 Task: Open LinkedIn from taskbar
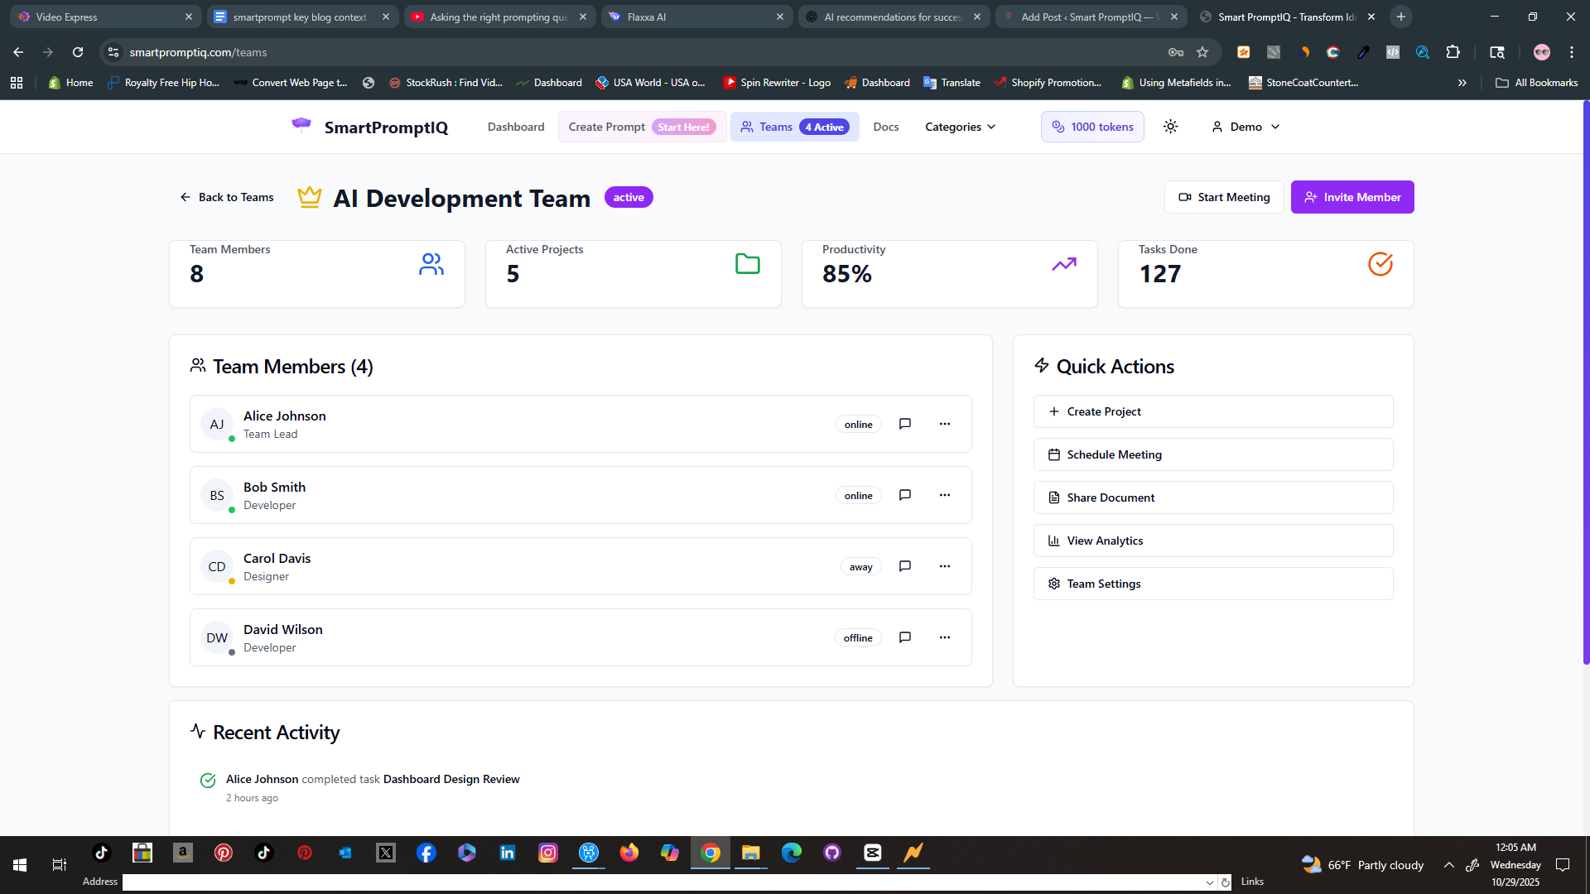(508, 853)
